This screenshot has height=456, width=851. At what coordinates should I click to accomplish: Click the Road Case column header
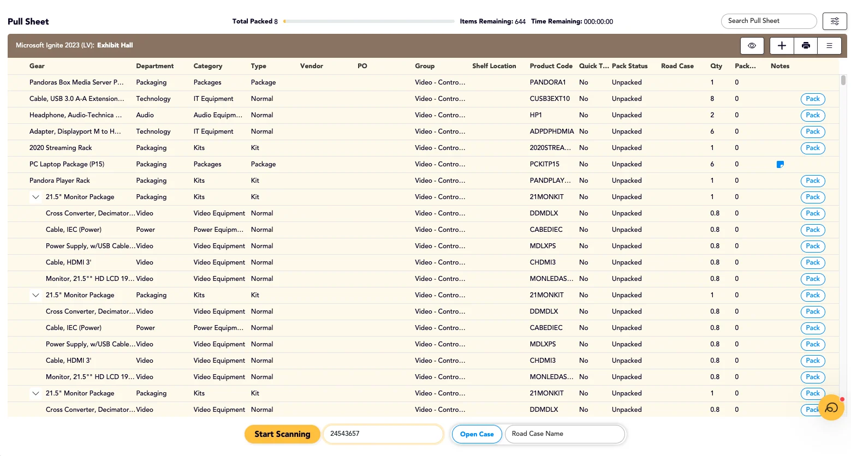[x=677, y=66]
